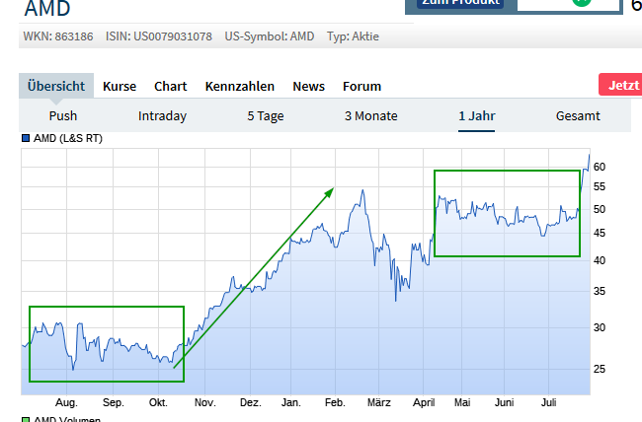This screenshot has height=422, width=642.
Task: Go to the Kennzahlen tab
Action: coord(240,87)
